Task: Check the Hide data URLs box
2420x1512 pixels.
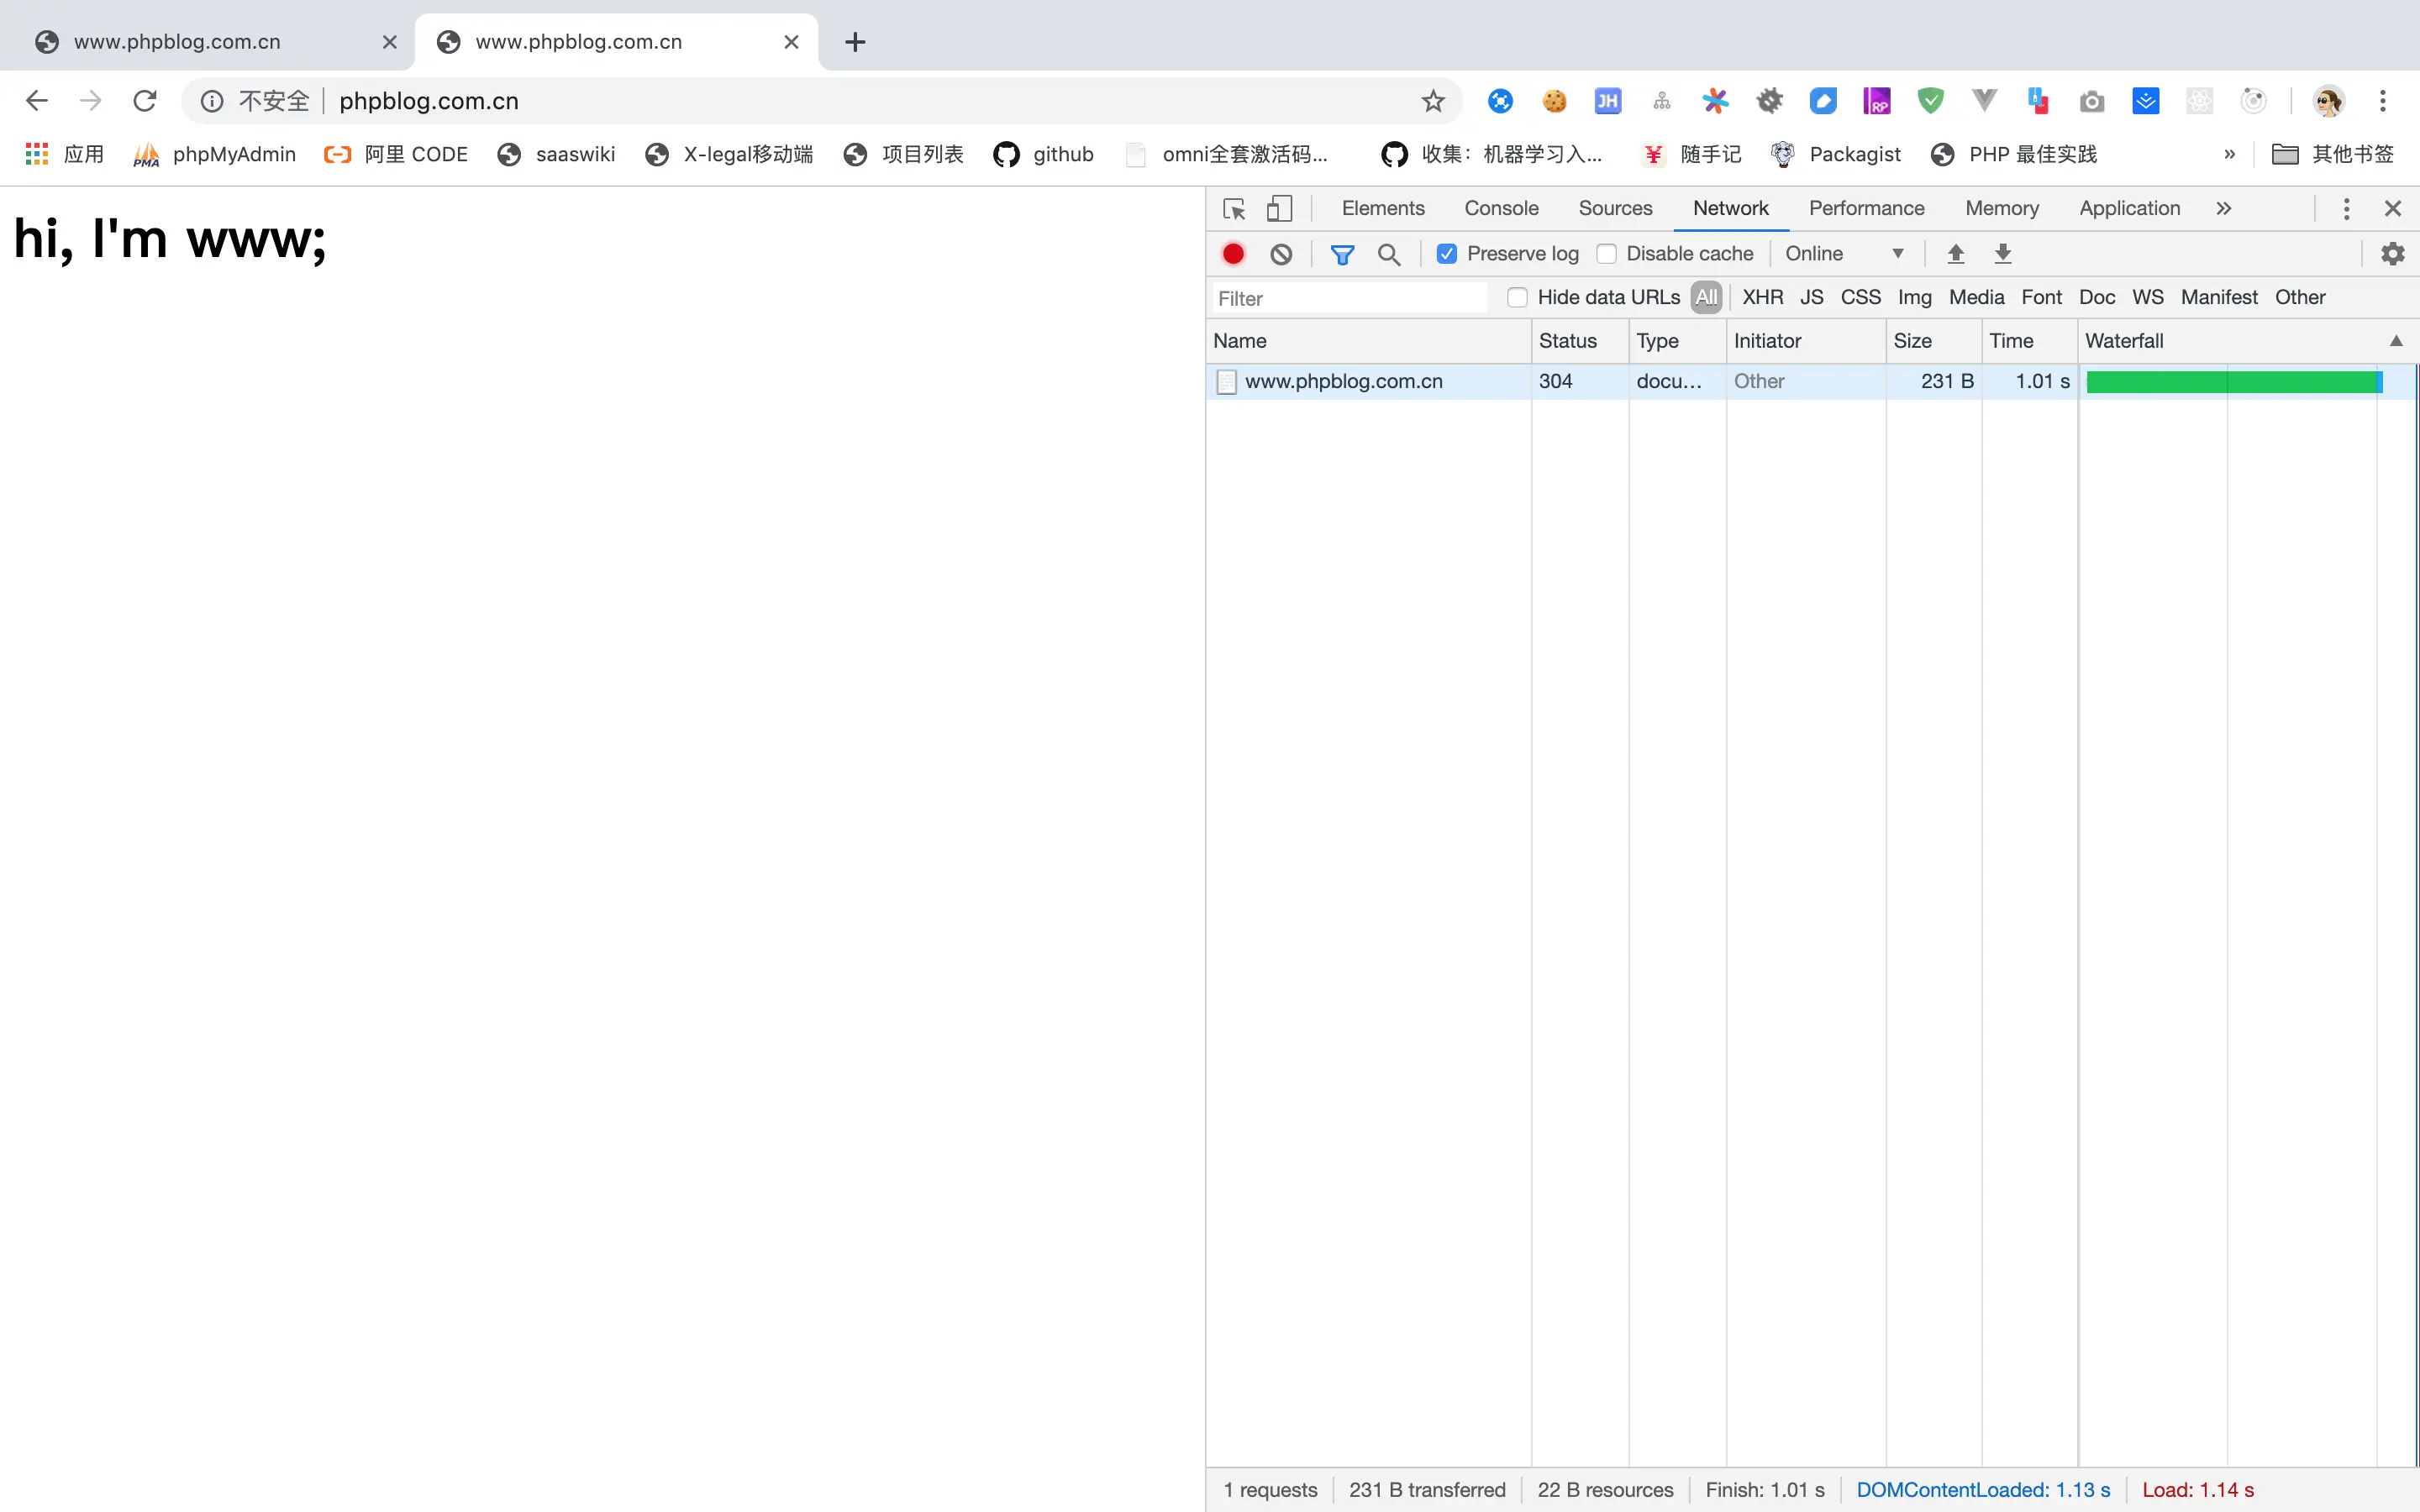Action: click(1517, 297)
